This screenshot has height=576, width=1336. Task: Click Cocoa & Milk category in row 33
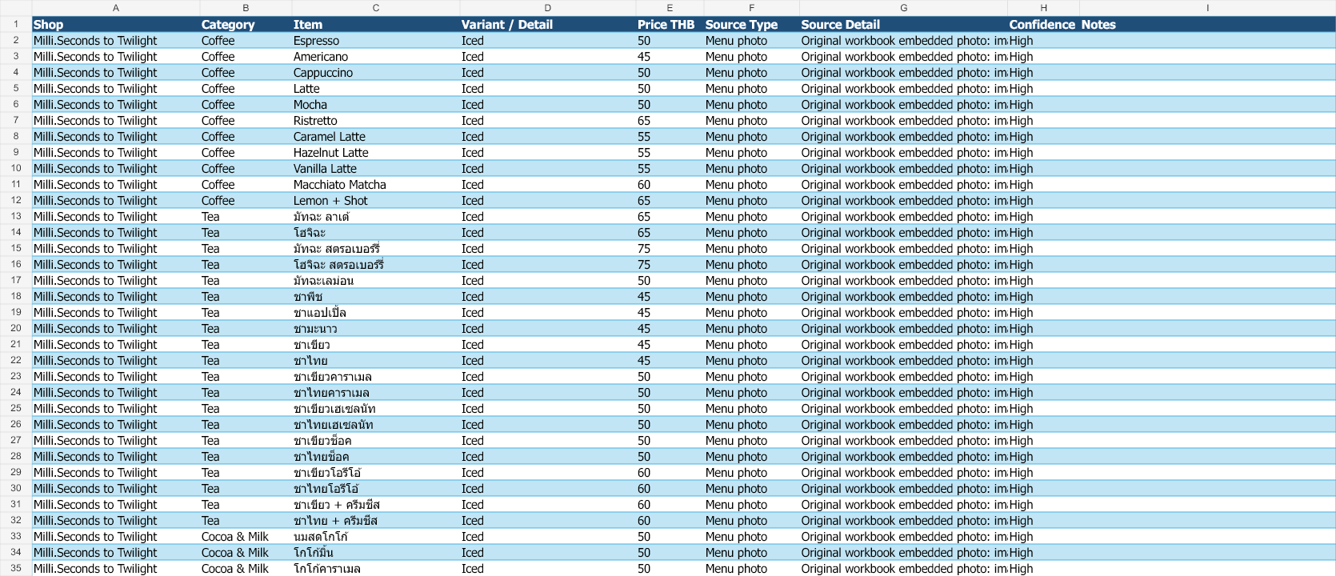pyautogui.click(x=246, y=537)
